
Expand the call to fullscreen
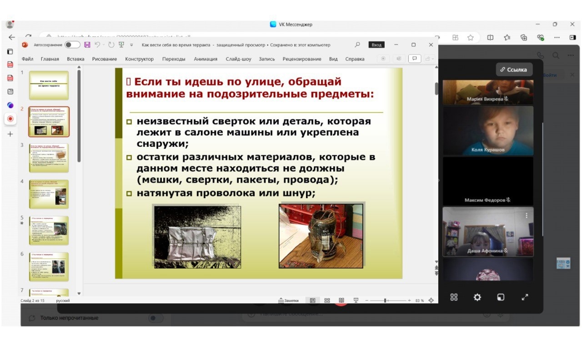pyautogui.click(x=524, y=297)
